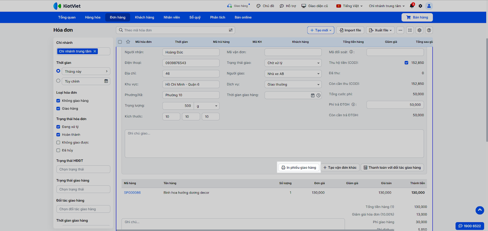
Task: Open the calendar for Thời gian giao hàng
Action: [x=313, y=95]
